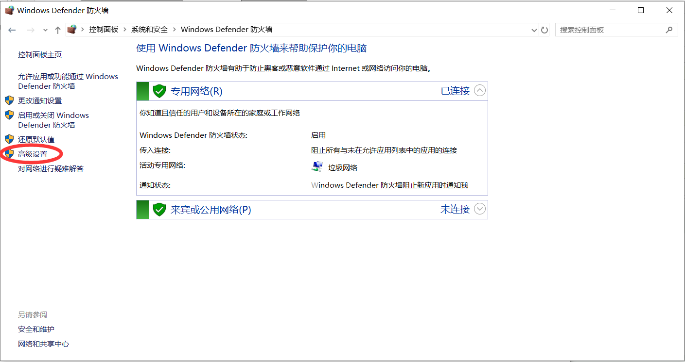
Task: Expand the chevron after 系统和安全 breadcrumb
Action: (x=174, y=30)
